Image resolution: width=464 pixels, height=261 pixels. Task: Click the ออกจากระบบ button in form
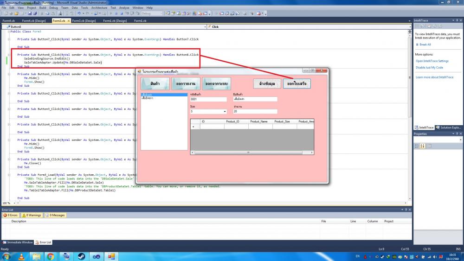(x=217, y=83)
